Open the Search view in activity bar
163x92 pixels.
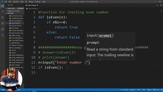(3, 11)
